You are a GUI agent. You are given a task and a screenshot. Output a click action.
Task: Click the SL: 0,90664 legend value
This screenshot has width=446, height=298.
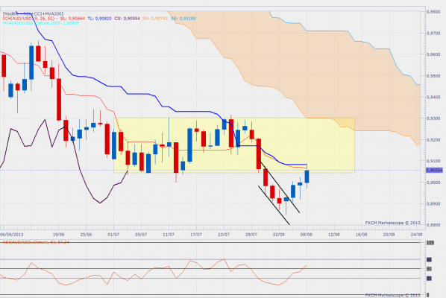[x=72, y=19]
